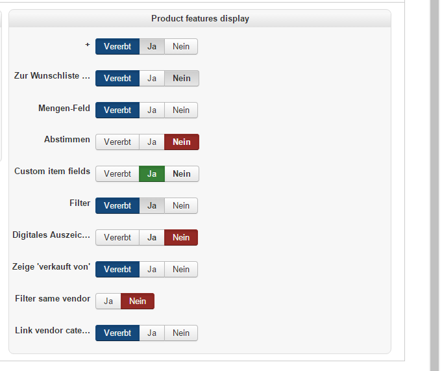Select Ja for Abstimmen

(152, 142)
